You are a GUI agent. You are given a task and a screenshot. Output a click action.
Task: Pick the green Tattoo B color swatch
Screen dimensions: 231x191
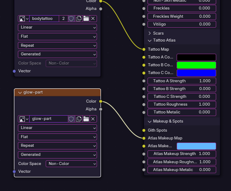click(x=196, y=65)
